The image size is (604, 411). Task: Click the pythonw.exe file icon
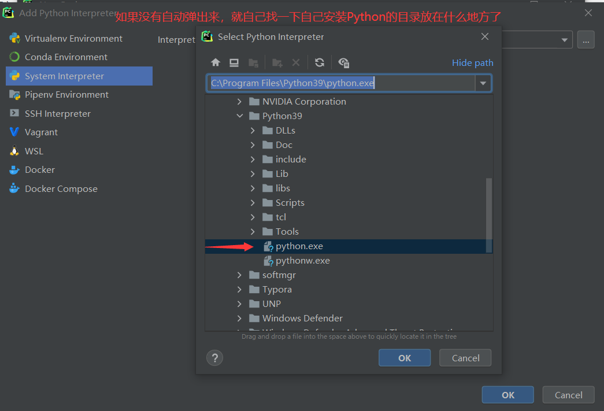(x=268, y=261)
